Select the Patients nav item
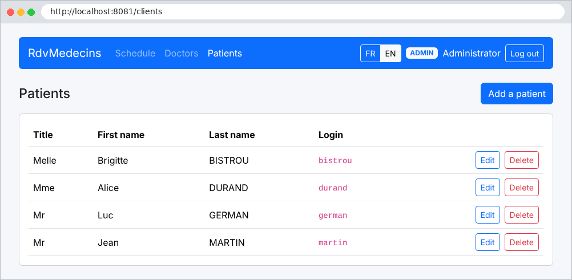Image resolution: width=572 pixels, height=280 pixels. click(225, 53)
